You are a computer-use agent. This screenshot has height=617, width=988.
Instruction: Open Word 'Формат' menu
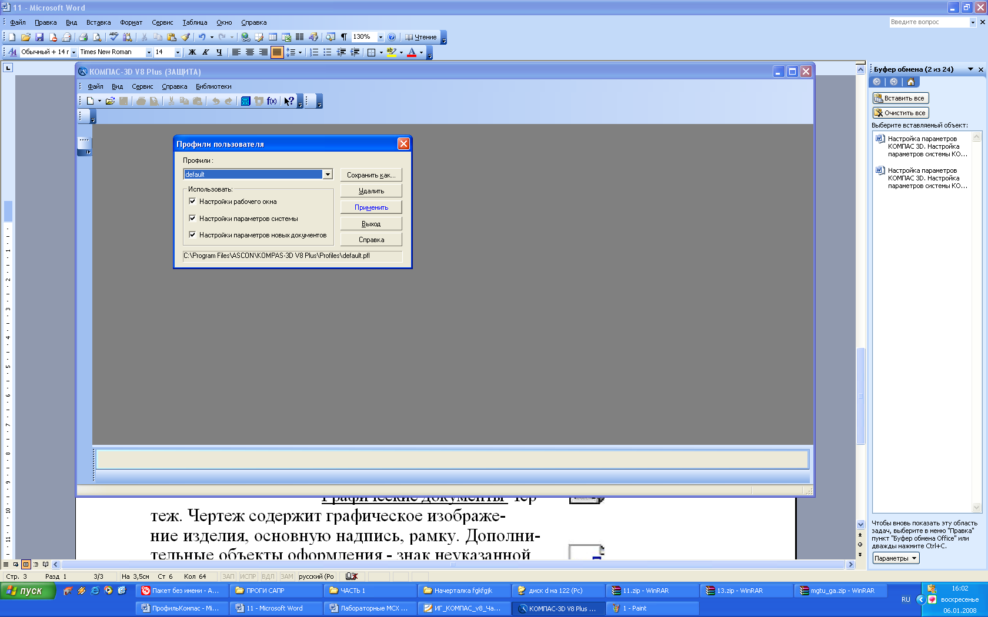click(131, 22)
